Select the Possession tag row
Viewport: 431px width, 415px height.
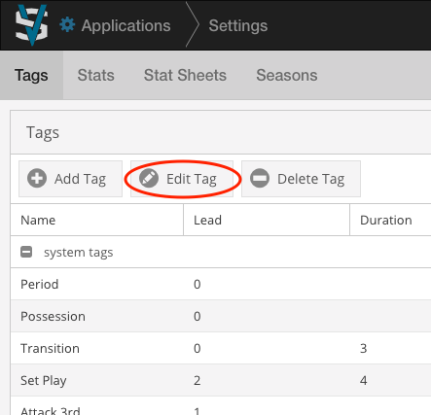pos(221,316)
